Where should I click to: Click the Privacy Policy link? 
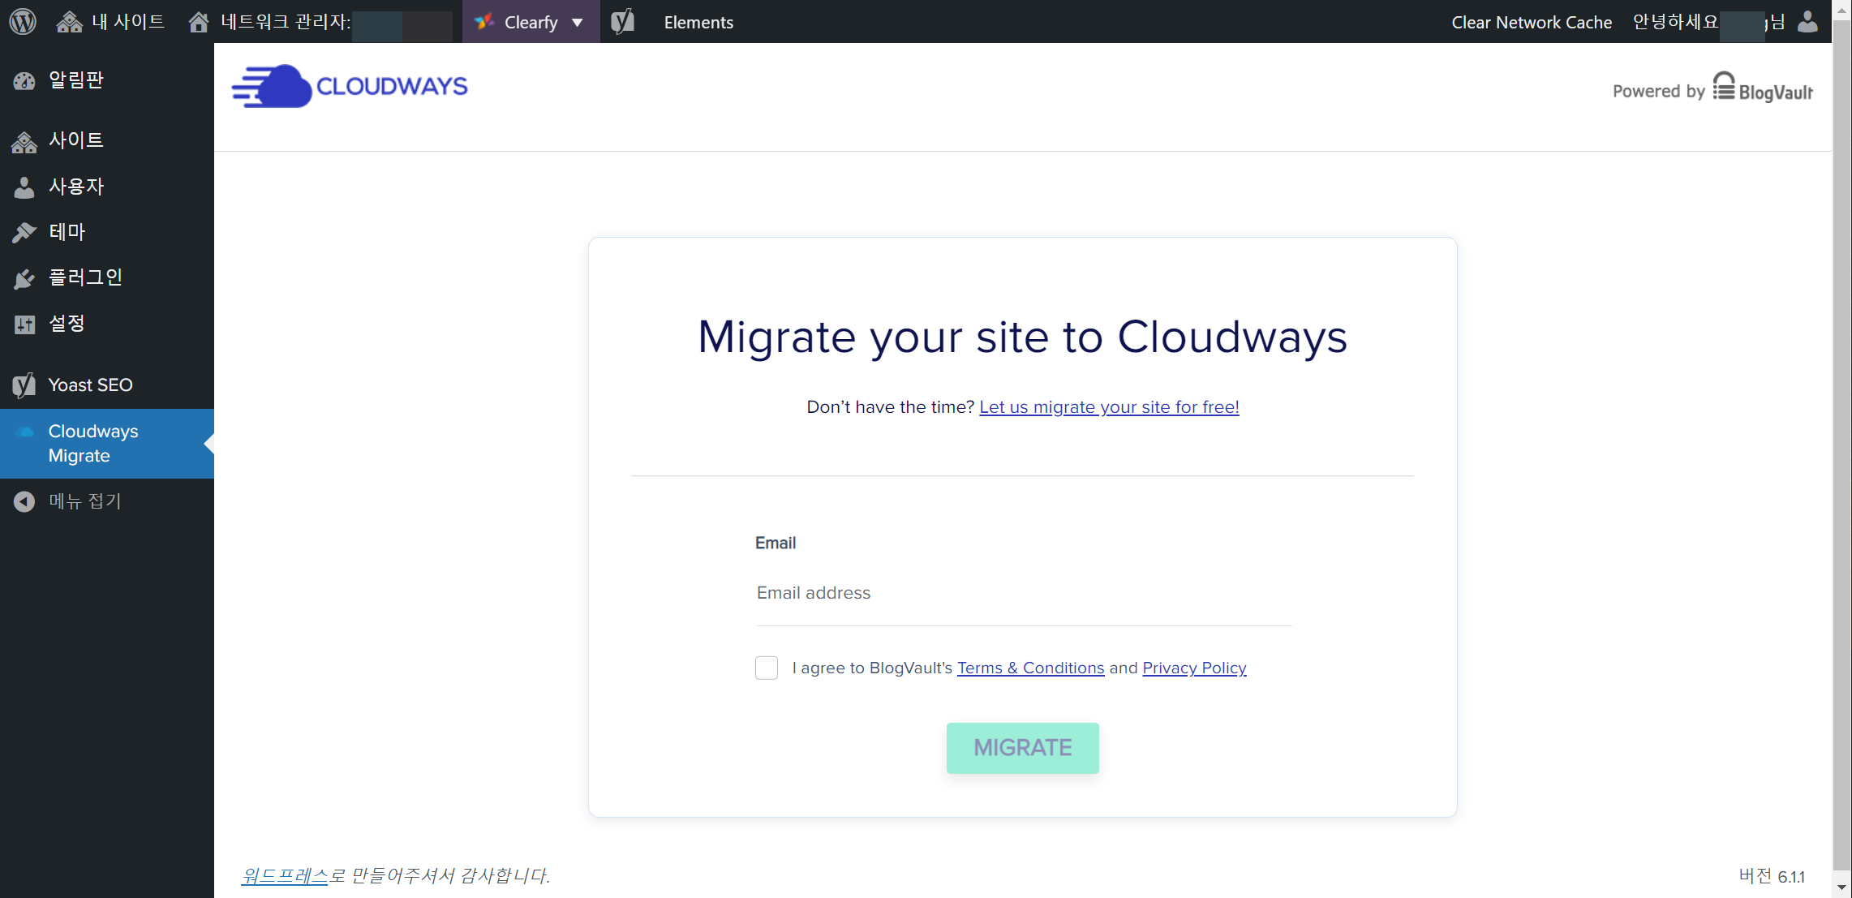point(1194,668)
